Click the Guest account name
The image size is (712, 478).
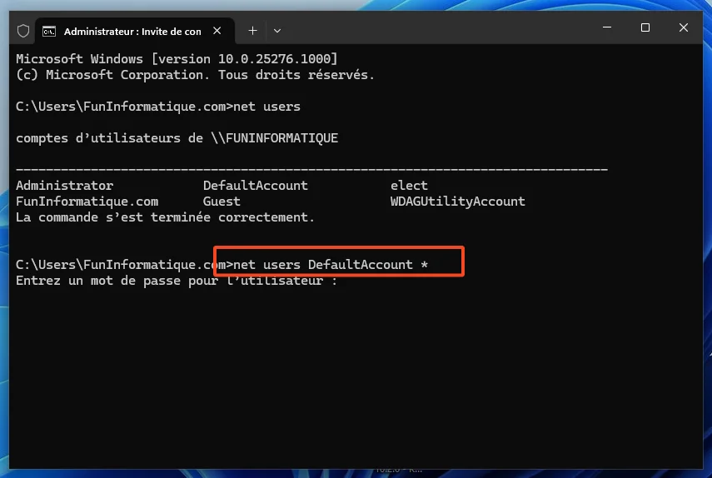[222, 201]
